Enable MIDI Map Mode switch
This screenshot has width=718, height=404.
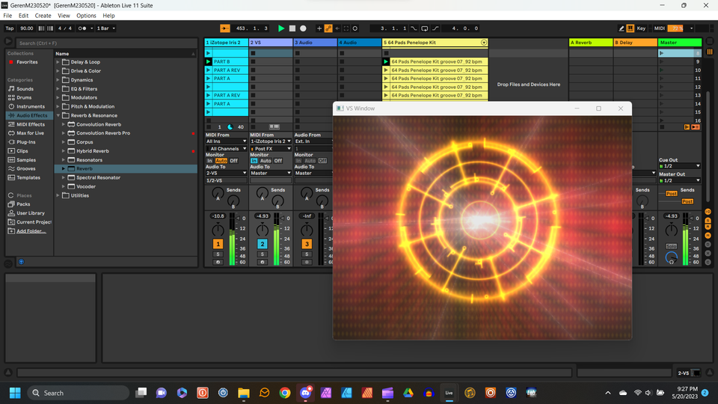click(660, 28)
